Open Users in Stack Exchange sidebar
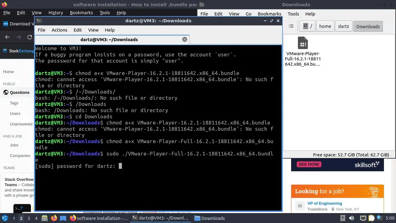396x223 pixels. [15, 113]
